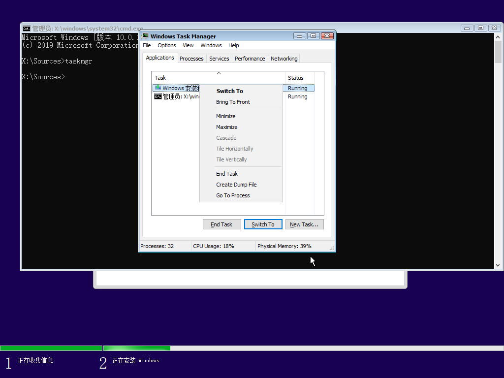Click the Task column header
504x378 pixels.
click(218, 78)
